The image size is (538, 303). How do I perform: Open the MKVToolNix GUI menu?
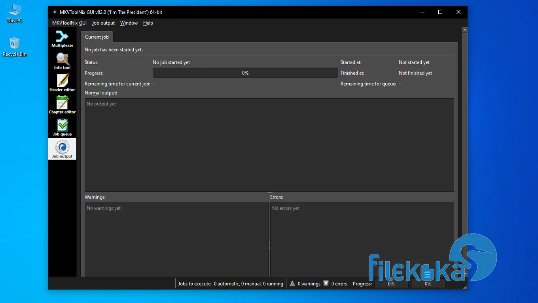tap(69, 23)
